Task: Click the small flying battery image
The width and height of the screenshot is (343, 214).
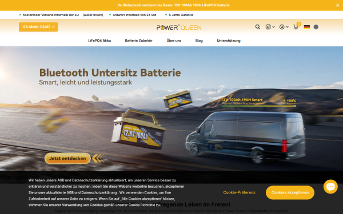Action: pyautogui.click(x=178, y=100)
